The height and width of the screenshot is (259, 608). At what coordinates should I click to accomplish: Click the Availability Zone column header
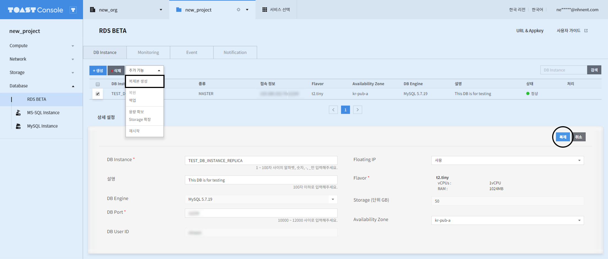tap(368, 84)
